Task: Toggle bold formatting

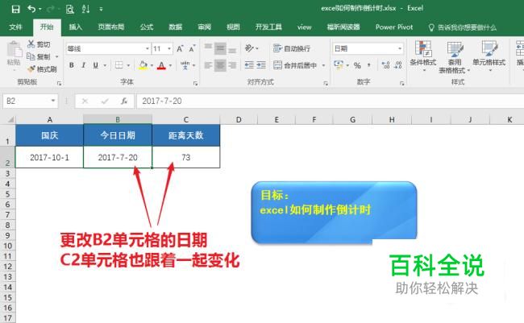Action: (x=72, y=65)
